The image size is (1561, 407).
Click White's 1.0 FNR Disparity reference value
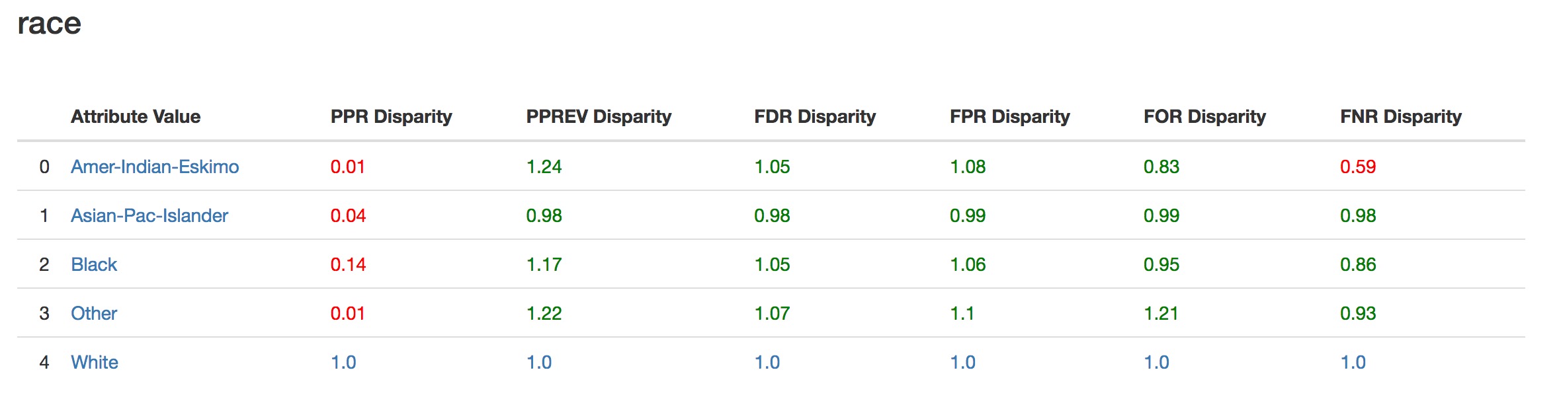click(1353, 362)
